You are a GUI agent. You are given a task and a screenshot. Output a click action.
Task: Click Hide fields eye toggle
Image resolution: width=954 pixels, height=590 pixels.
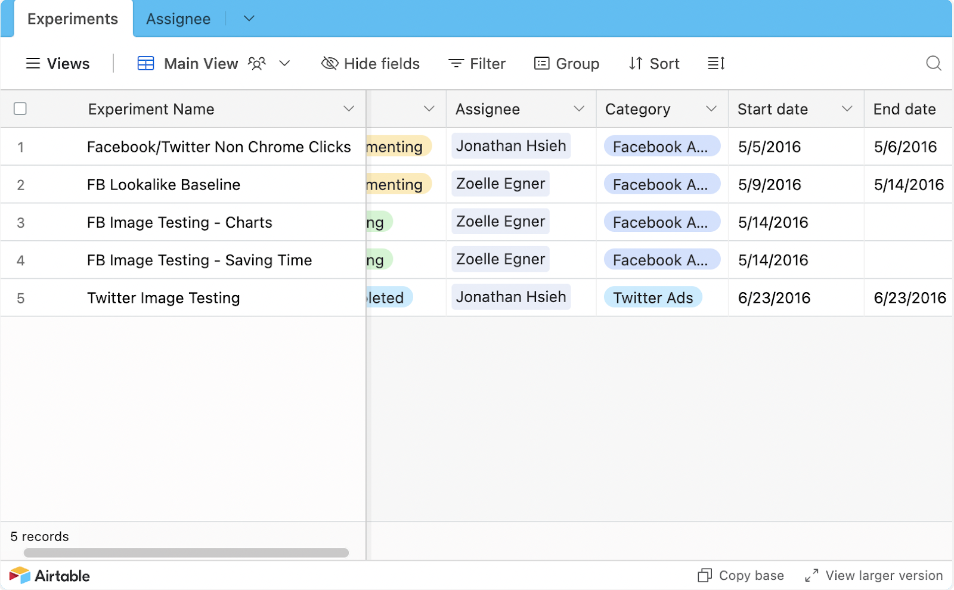[330, 63]
